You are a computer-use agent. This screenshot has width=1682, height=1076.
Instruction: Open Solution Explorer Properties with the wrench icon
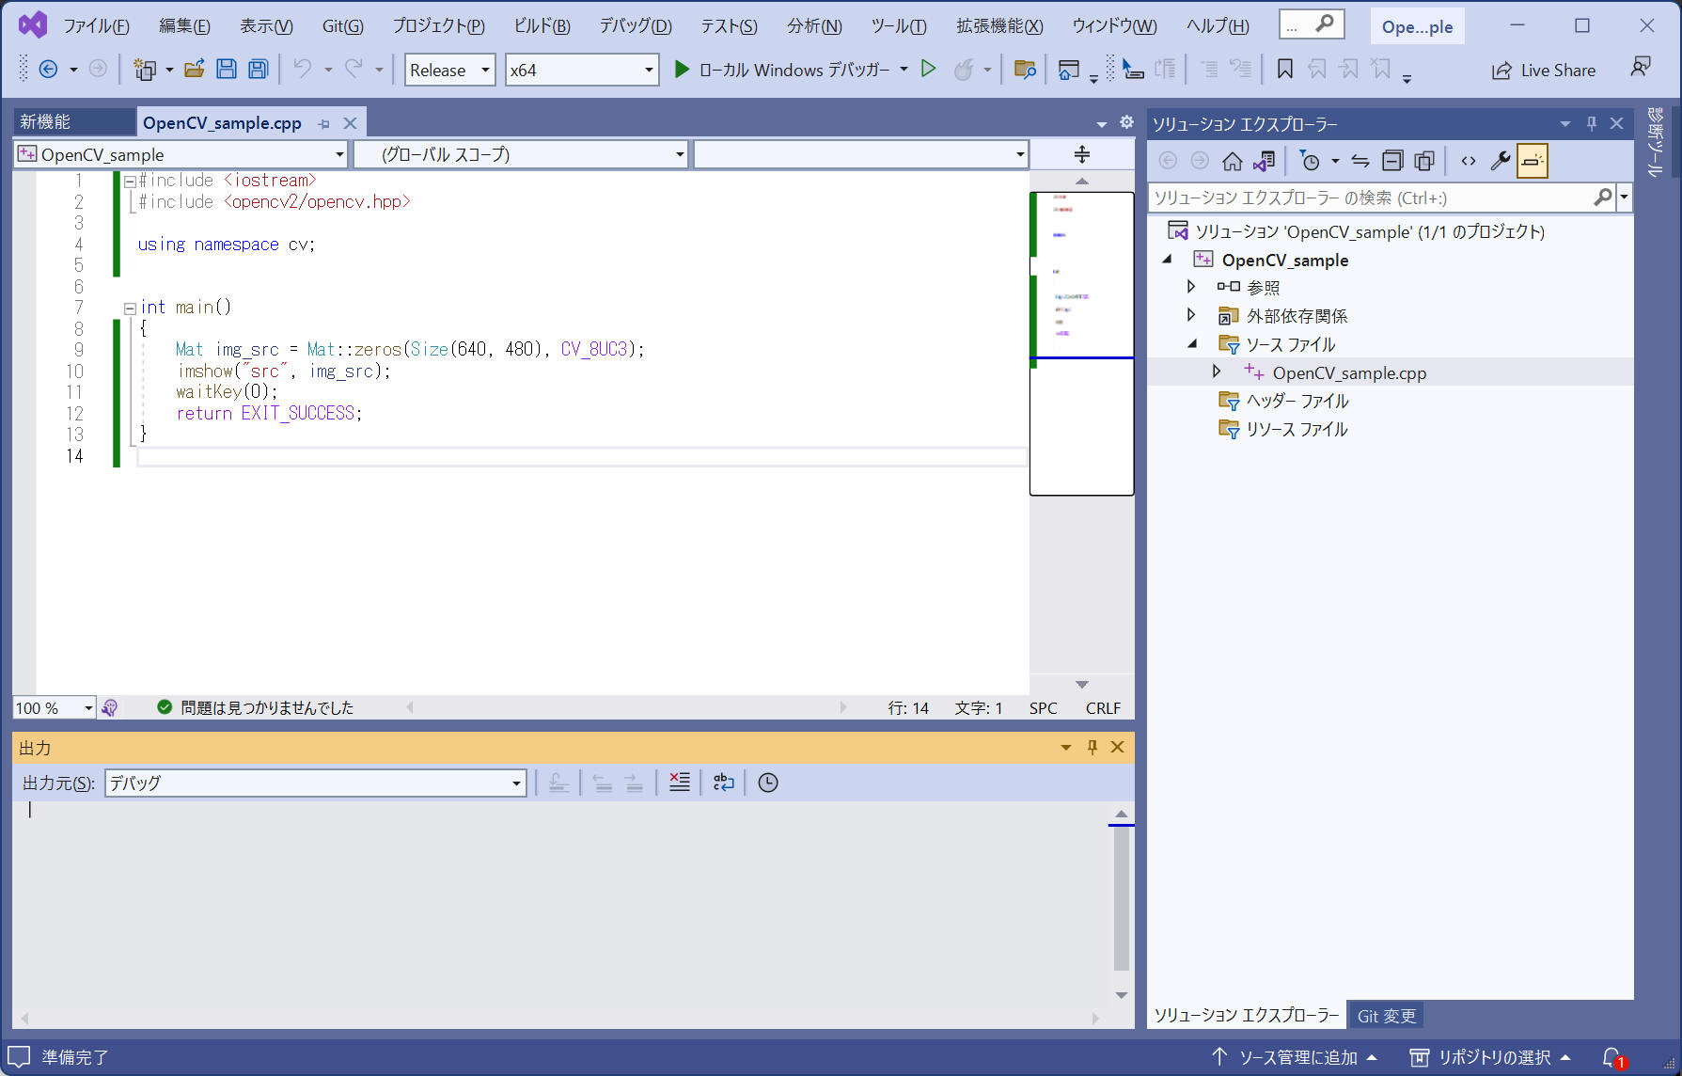[1501, 160]
